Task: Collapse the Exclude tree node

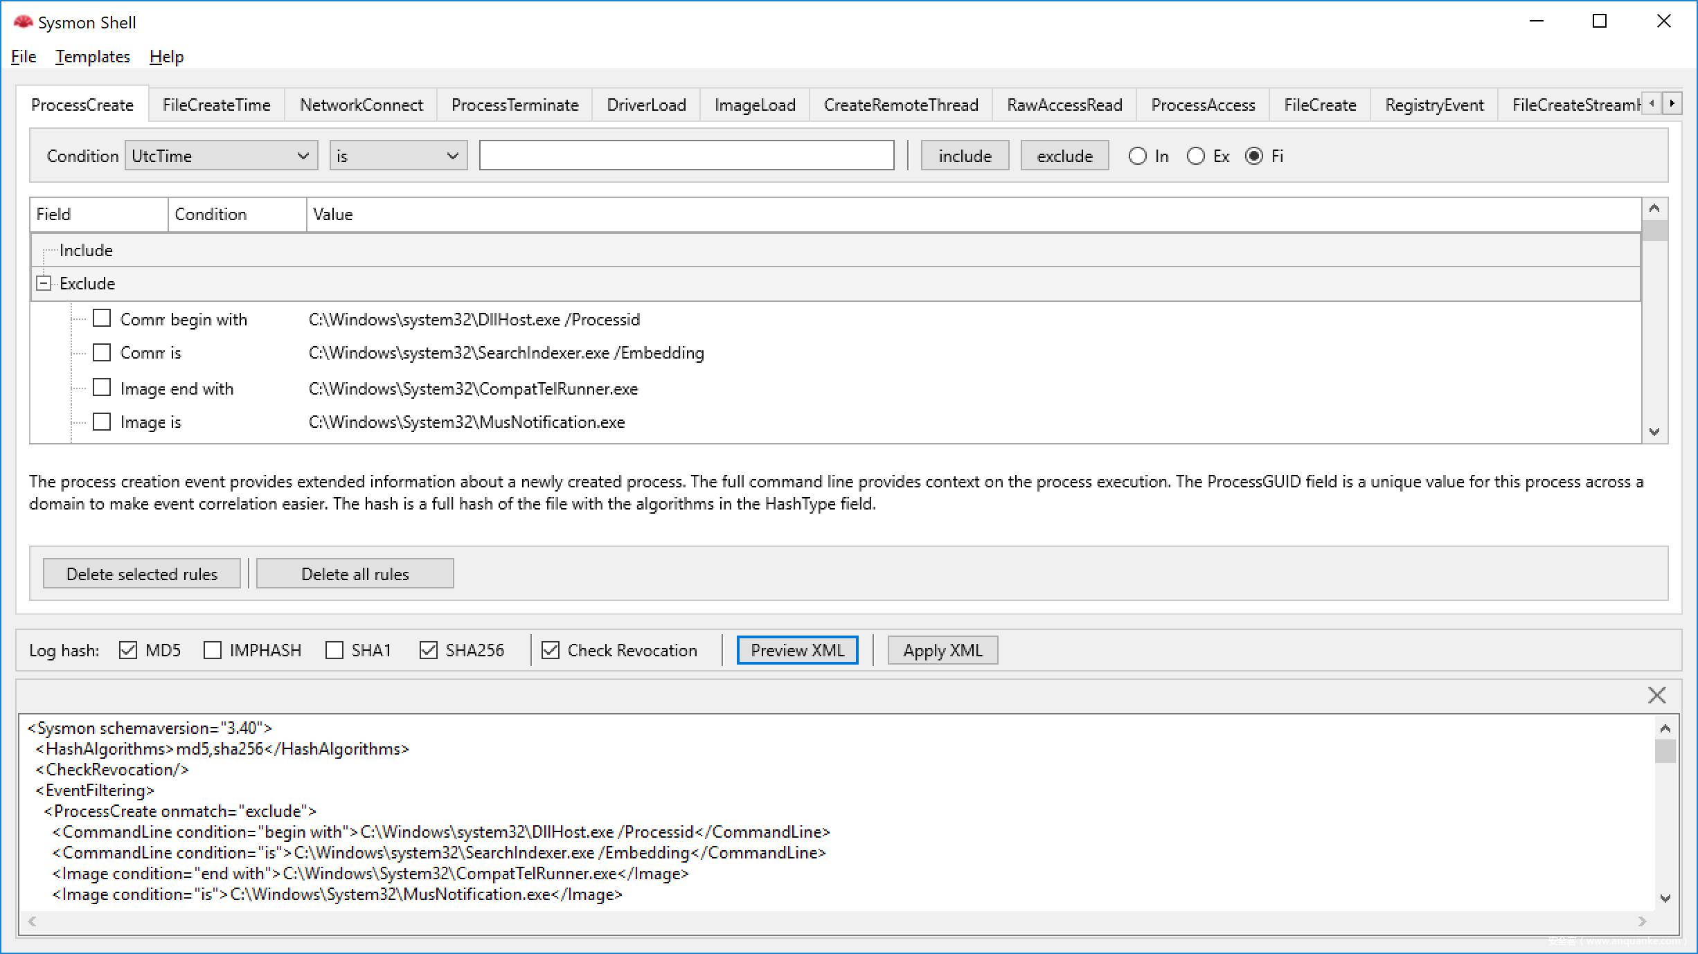Action: click(x=44, y=283)
